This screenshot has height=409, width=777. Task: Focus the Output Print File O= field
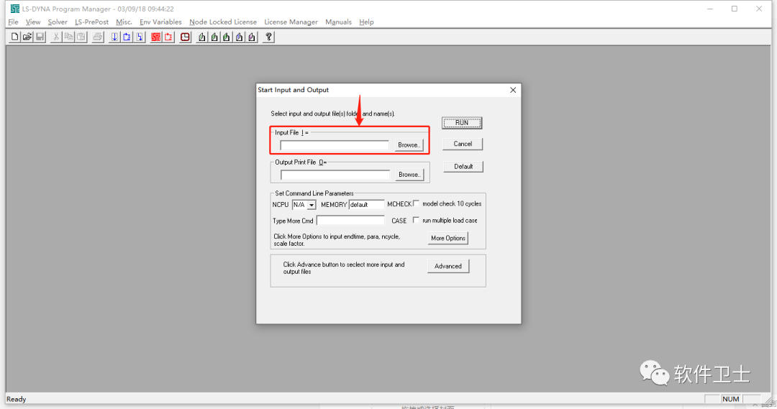coord(335,175)
